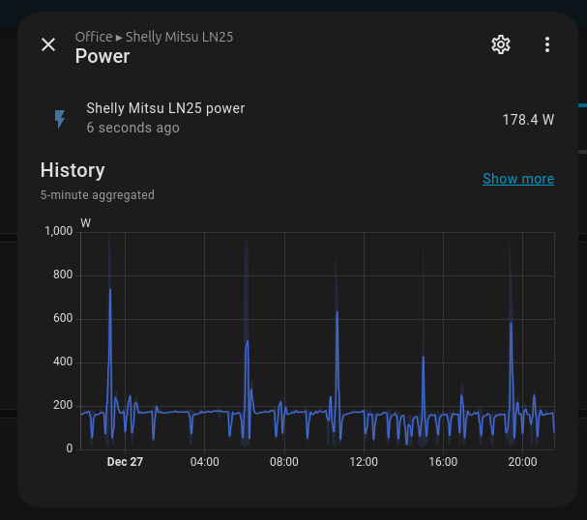This screenshot has height=520, width=587.
Task: Click the Show more history link
Action: (517, 179)
